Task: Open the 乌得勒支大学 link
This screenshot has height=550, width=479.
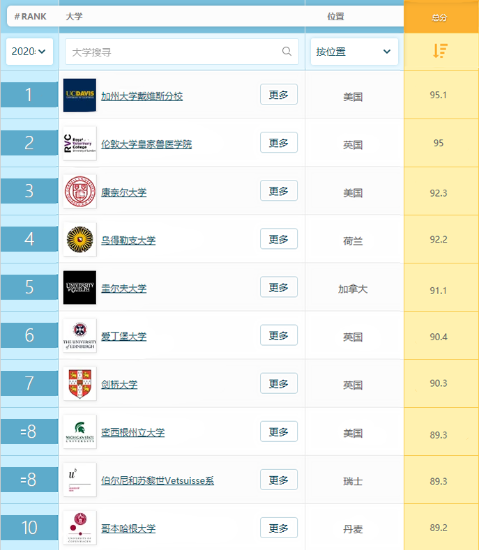Action: pyautogui.click(x=128, y=240)
